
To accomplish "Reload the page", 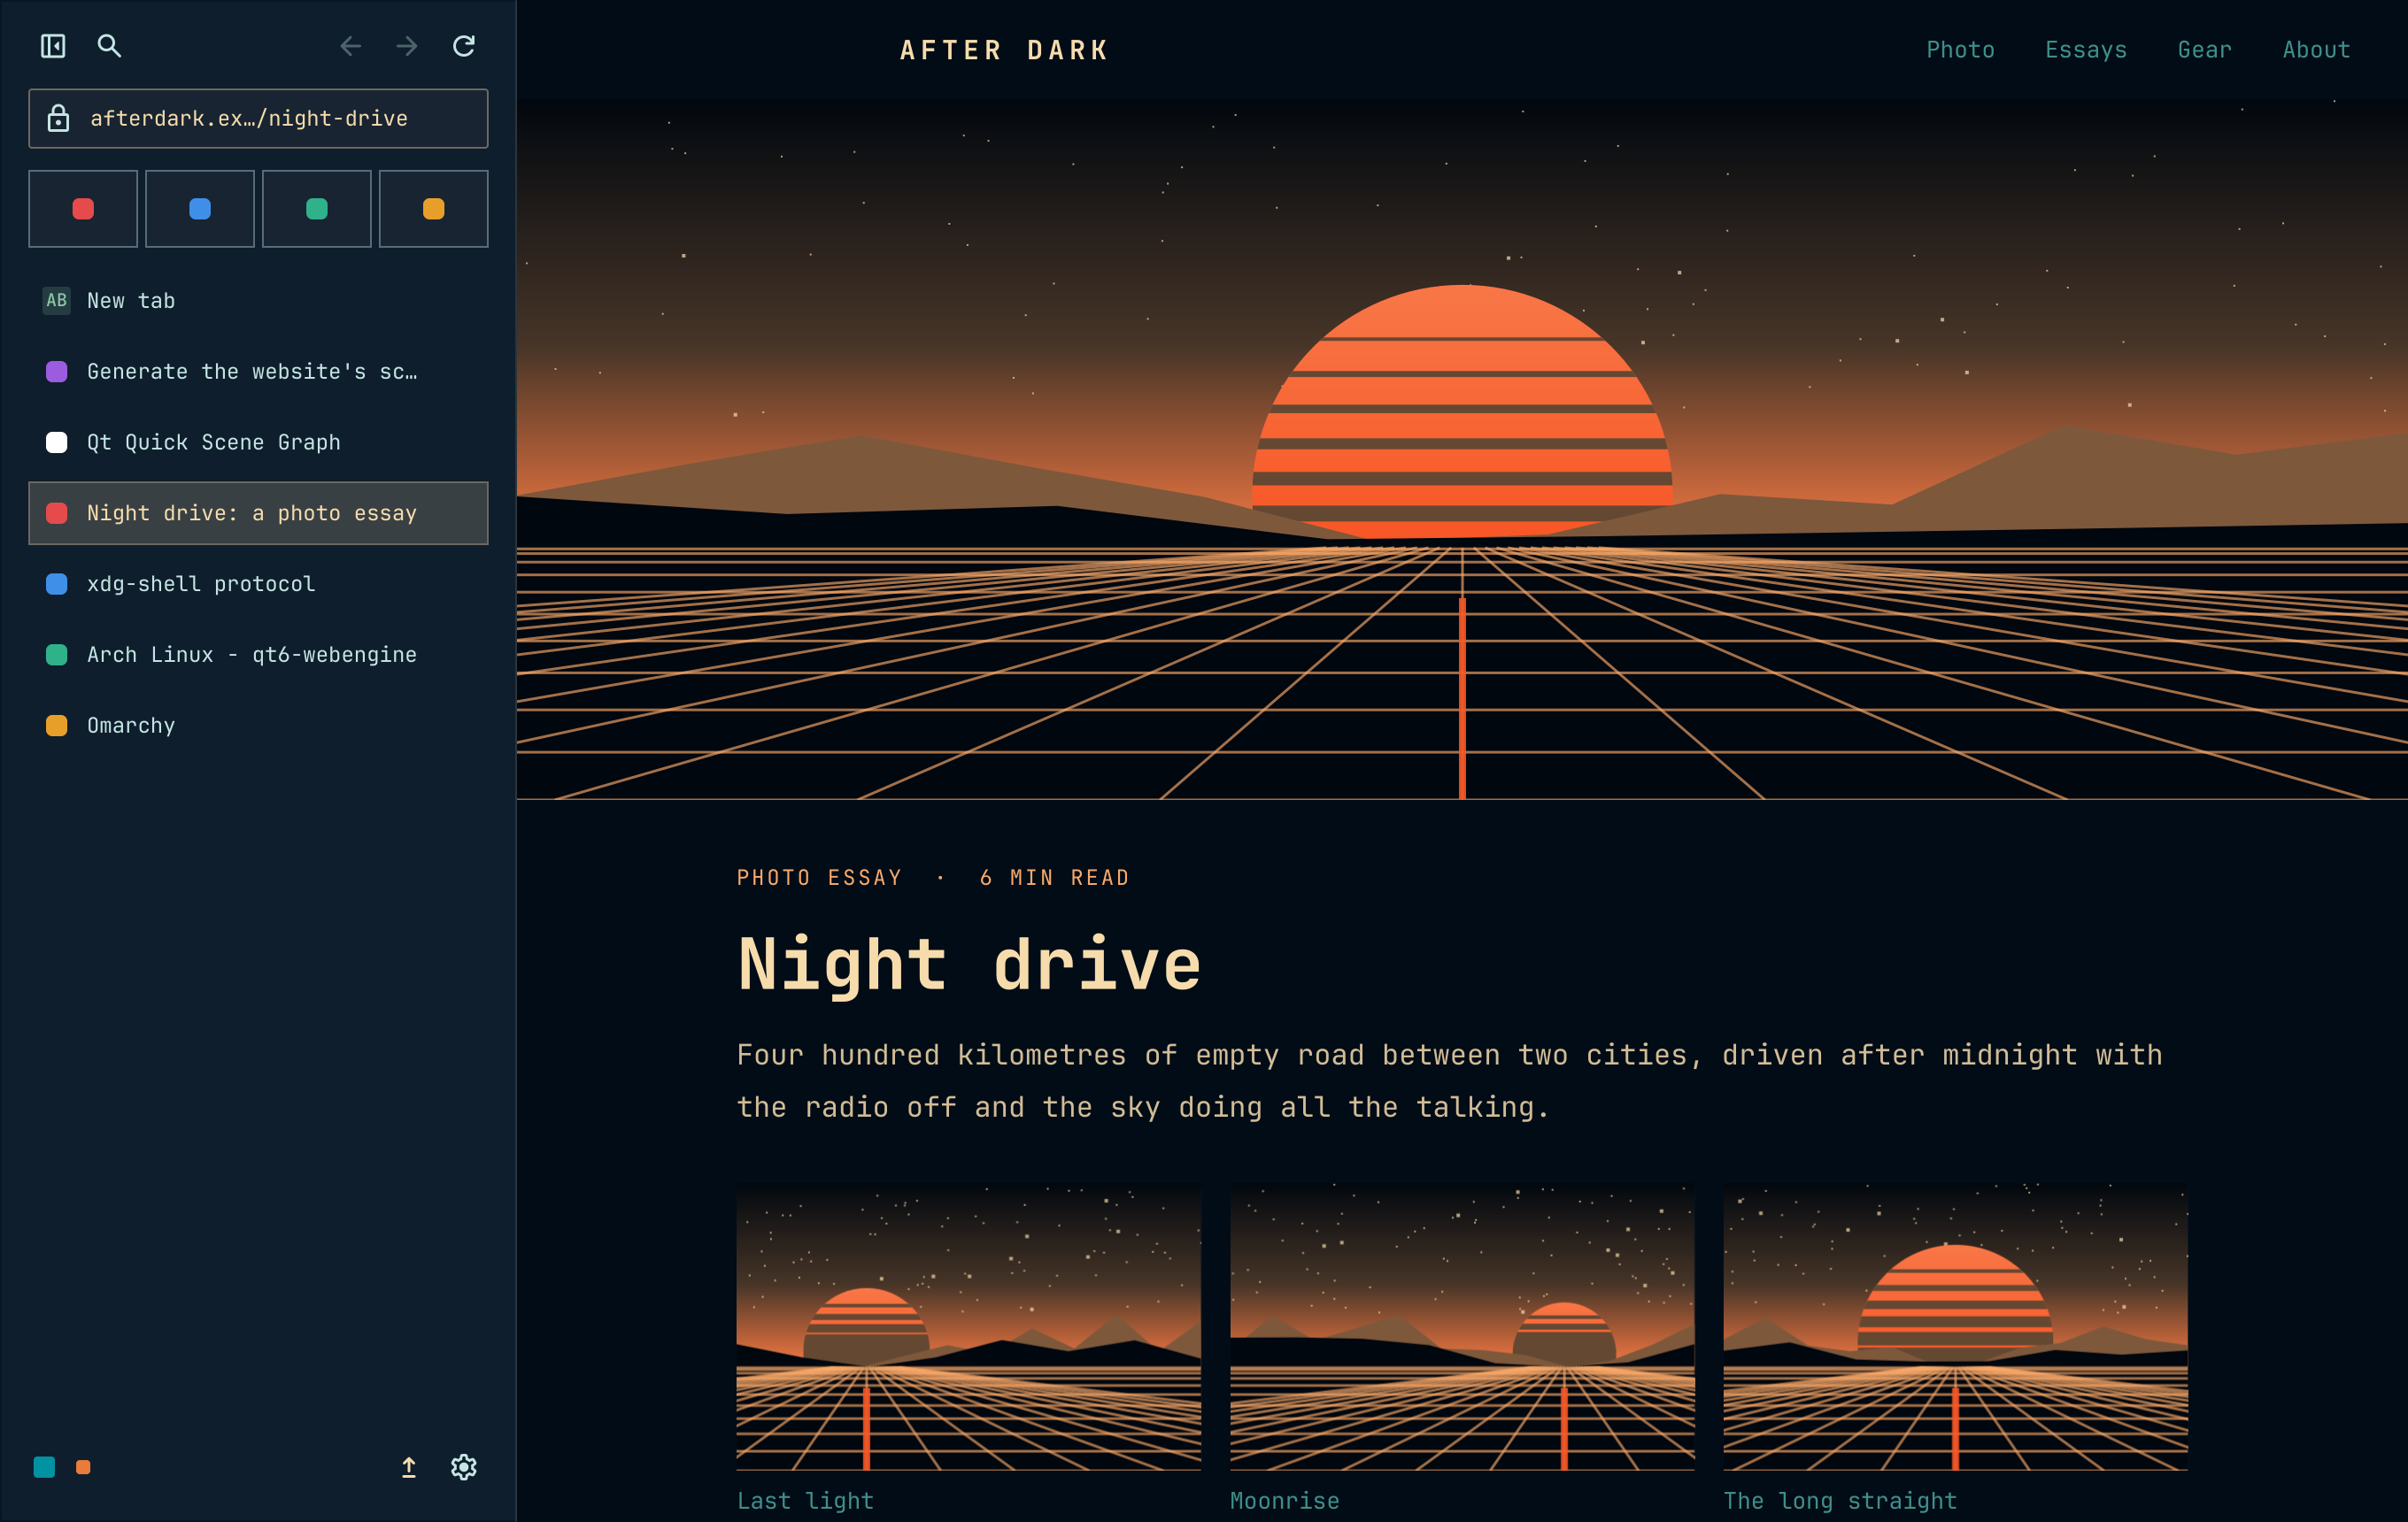I will [464, 46].
